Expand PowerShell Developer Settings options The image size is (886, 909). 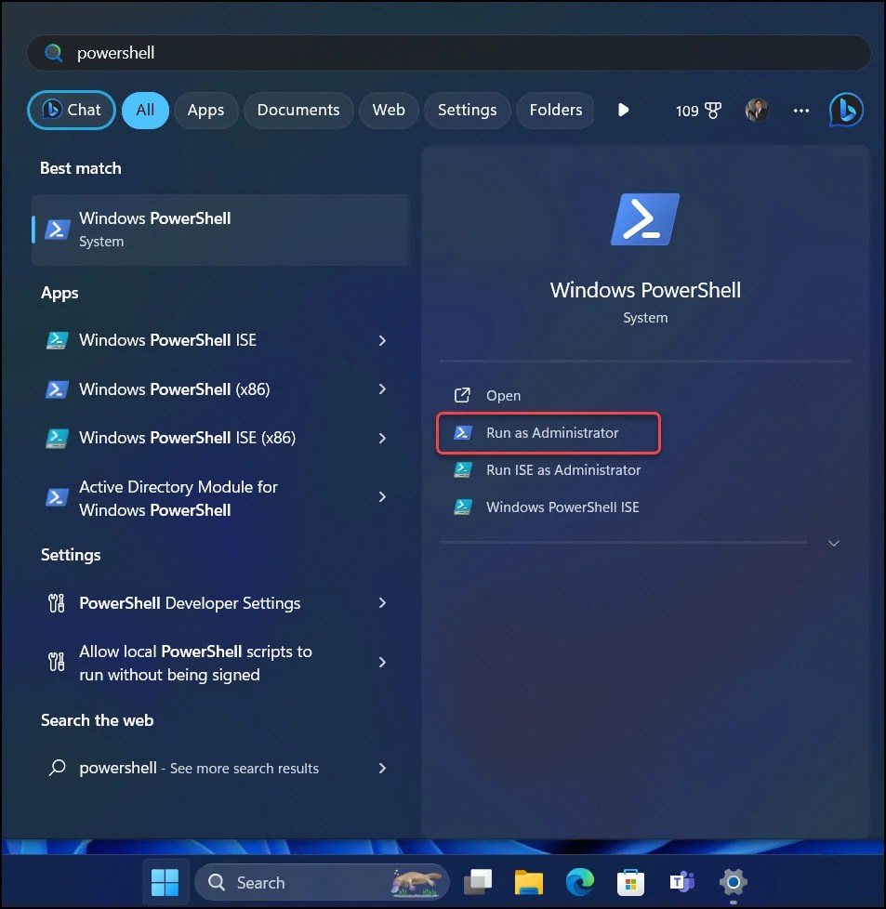tap(382, 603)
